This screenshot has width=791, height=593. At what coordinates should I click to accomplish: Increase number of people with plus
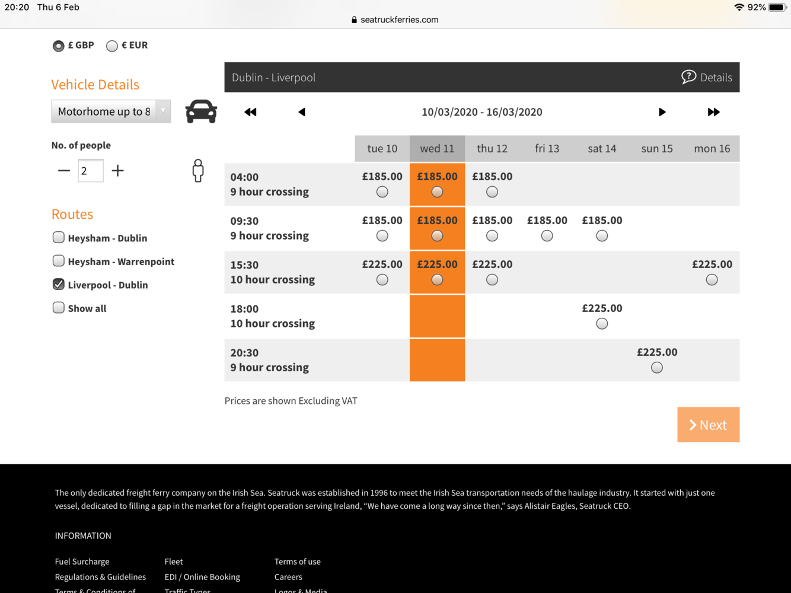(x=117, y=171)
